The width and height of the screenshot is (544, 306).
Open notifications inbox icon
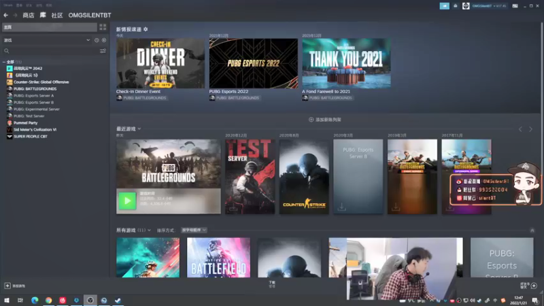[x=455, y=6]
